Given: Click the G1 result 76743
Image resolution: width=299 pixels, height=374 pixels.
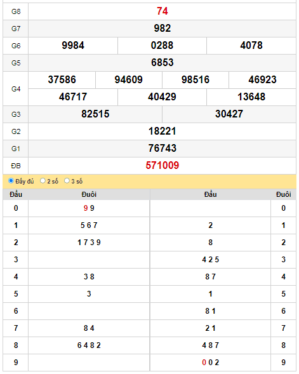Looking at the screenshot, I should click(162, 148).
